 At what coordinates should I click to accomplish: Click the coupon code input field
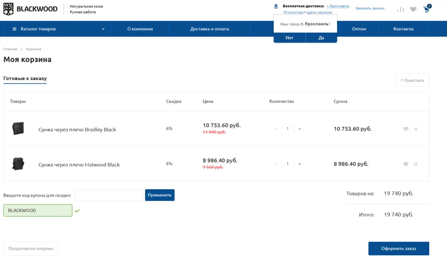(109, 195)
